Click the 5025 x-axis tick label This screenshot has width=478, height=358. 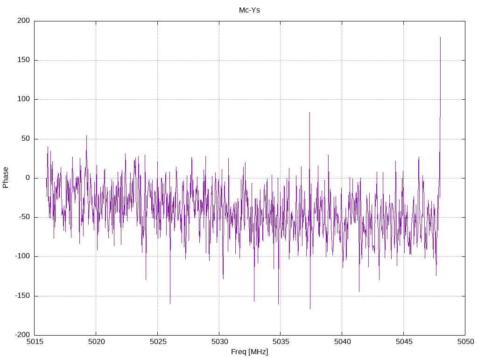coord(157,342)
